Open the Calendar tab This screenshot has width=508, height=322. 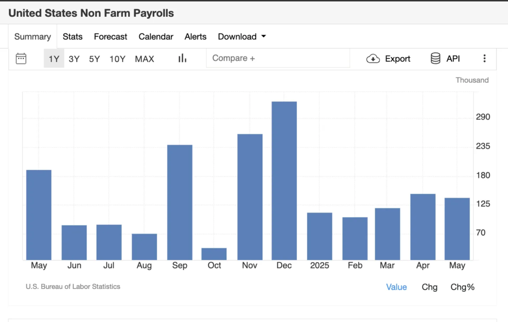(x=156, y=37)
